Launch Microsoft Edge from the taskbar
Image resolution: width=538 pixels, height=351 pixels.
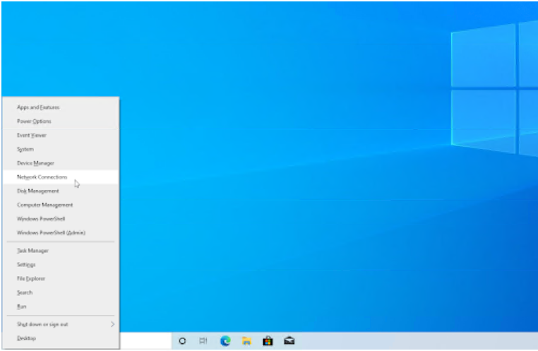pos(225,341)
